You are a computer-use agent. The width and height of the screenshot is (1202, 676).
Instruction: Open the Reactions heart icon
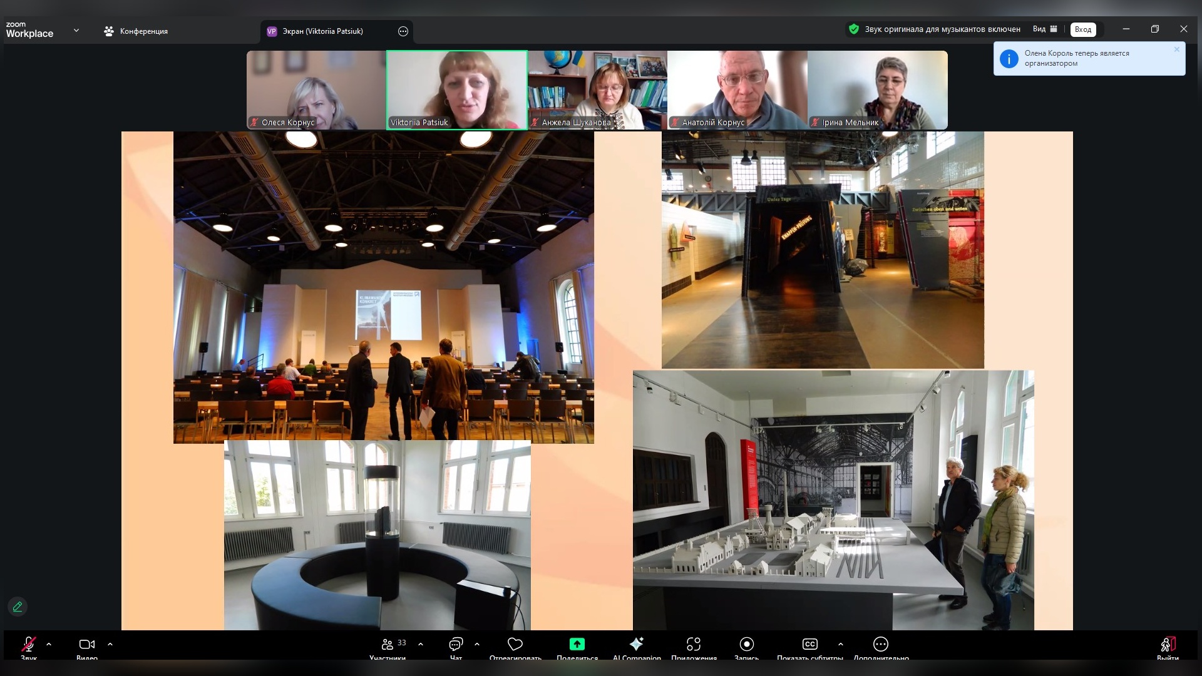(x=515, y=644)
